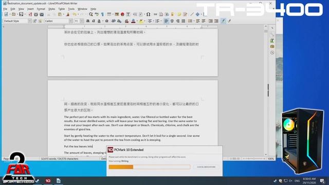
Task: Toggle Strikethrough formatting
Action: [106, 21]
